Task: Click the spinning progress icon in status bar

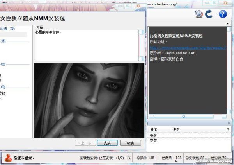Action: click(128, 158)
